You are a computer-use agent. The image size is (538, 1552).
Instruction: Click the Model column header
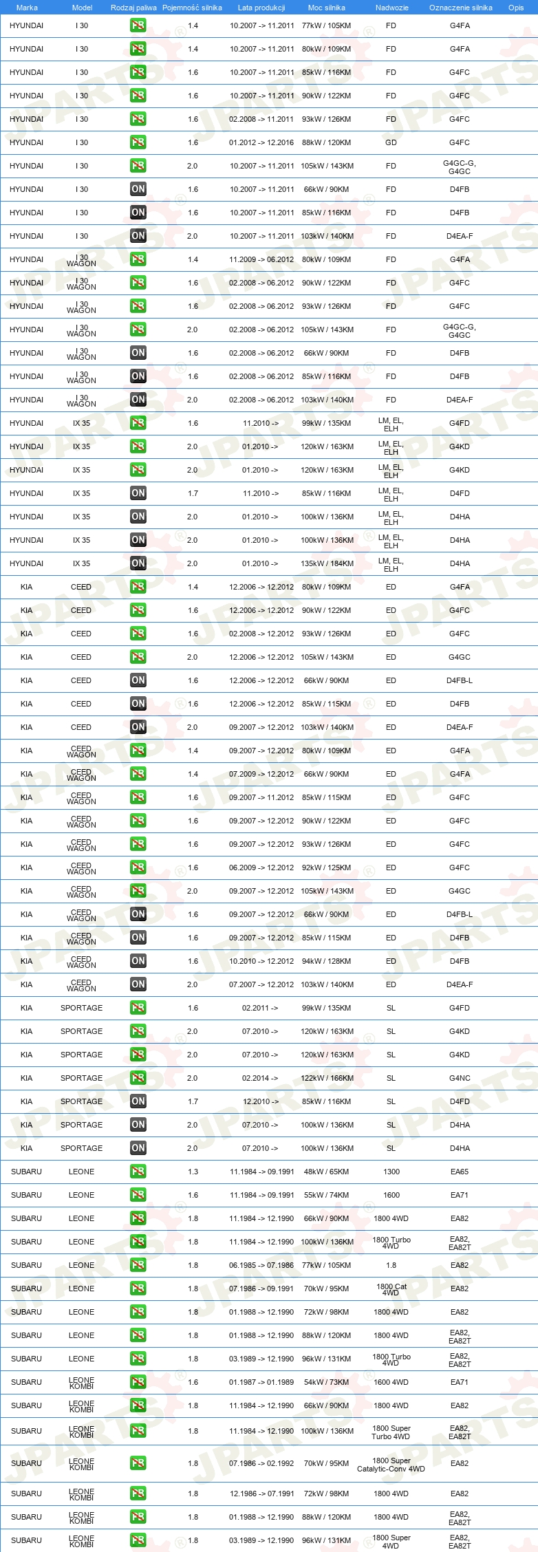coord(82,8)
